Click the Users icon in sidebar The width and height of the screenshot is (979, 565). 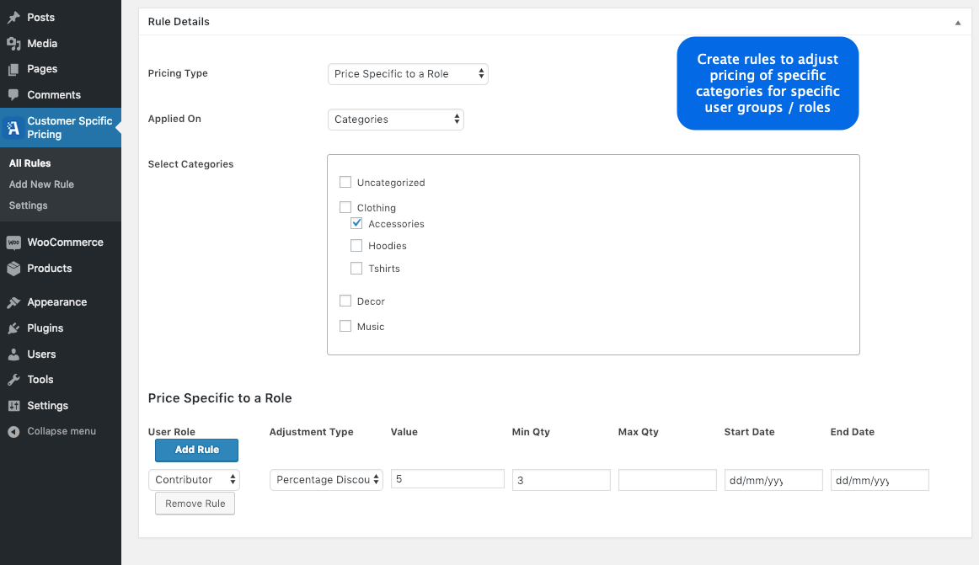tap(13, 354)
